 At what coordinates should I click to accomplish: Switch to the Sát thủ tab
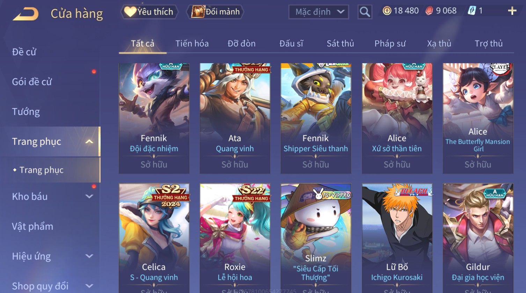(x=341, y=44)
